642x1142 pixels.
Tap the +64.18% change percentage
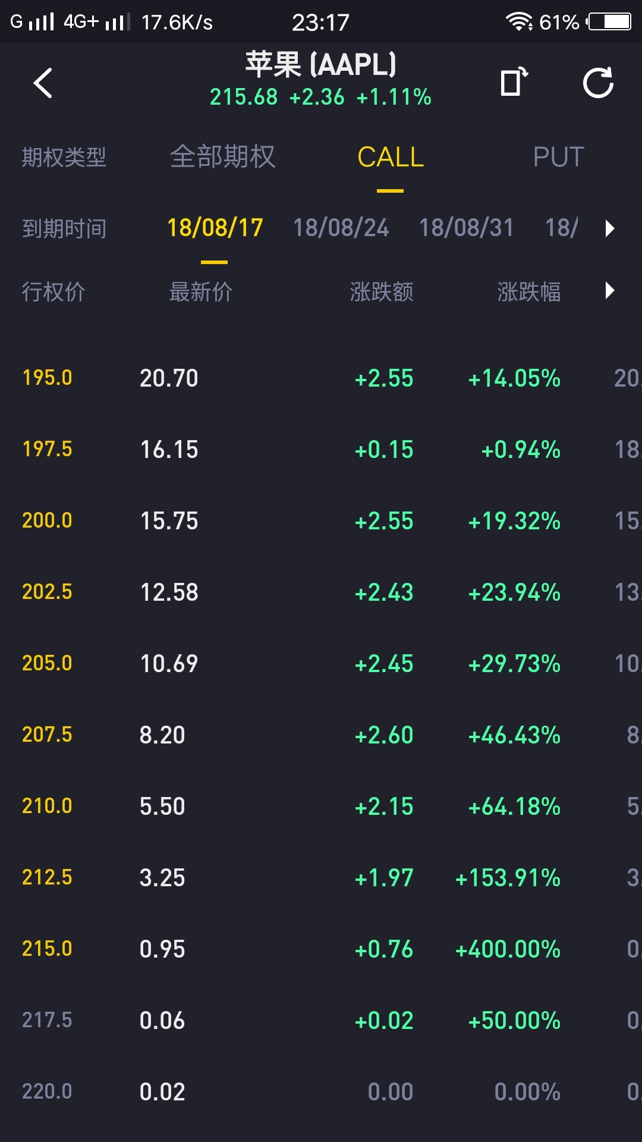click(x=515, y=807)
